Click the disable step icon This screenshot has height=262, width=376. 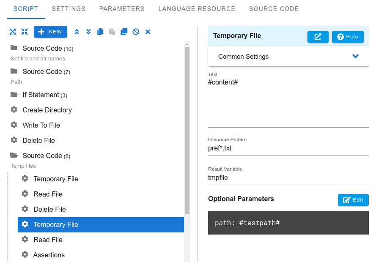136,32
